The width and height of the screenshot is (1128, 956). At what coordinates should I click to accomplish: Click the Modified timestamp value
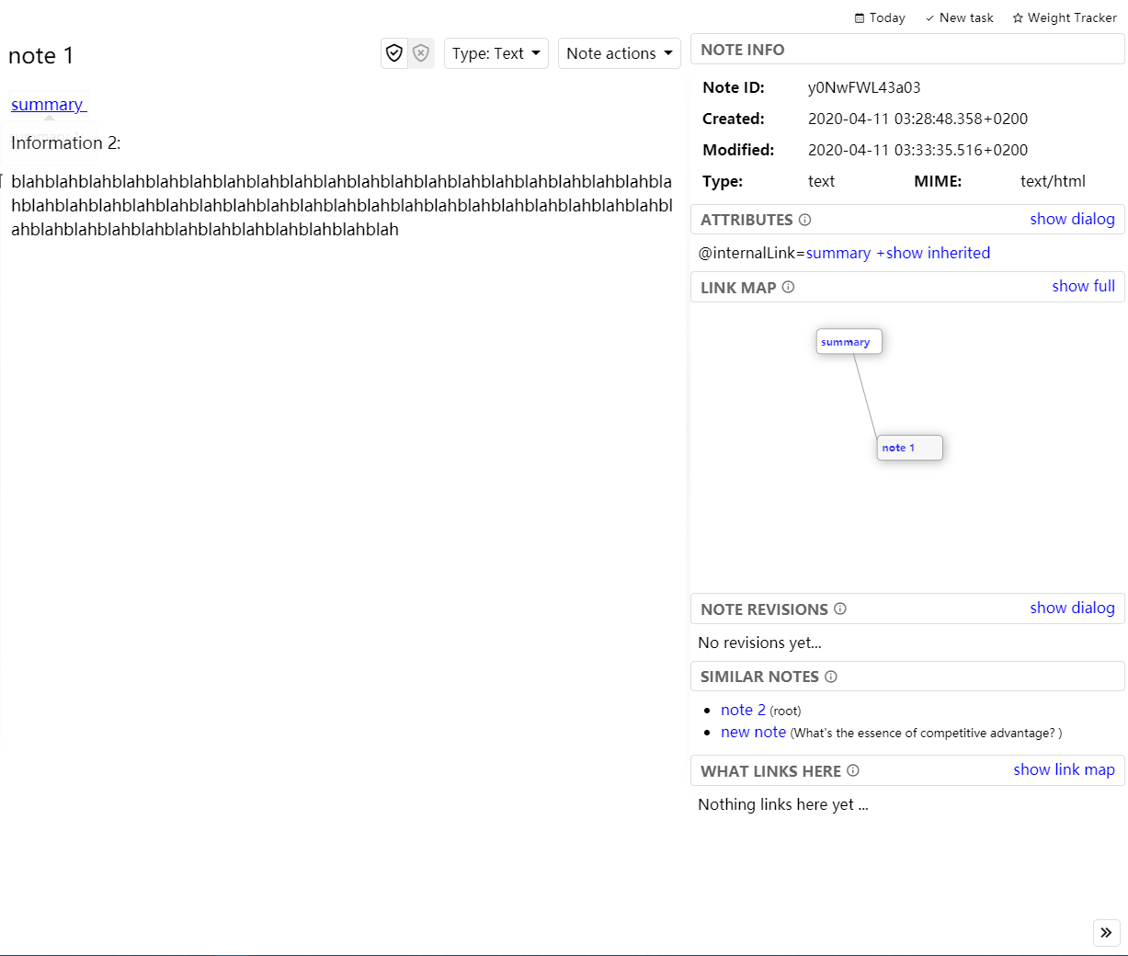[917, 150]
